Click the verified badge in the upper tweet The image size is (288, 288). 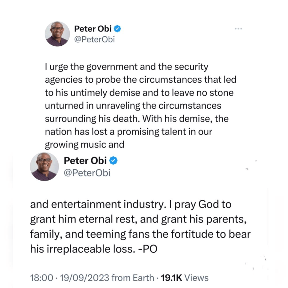pos(118,29)
